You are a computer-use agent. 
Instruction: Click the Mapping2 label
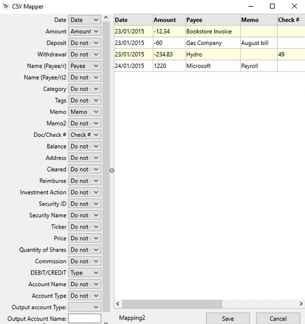point(132,318)
